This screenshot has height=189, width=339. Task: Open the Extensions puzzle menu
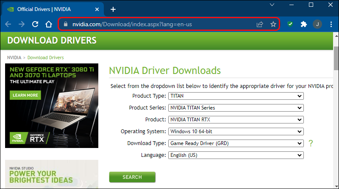tap(304, 24)
